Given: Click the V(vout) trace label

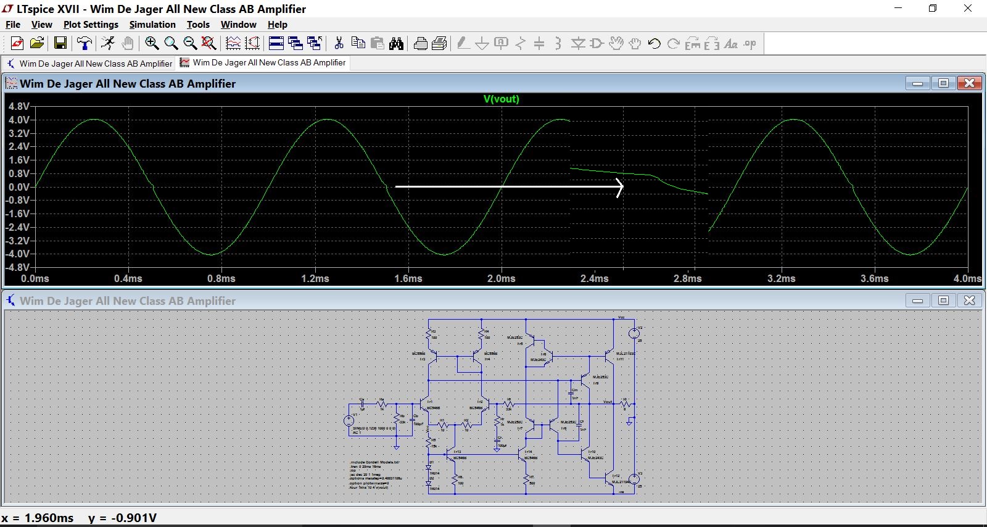Looking at the screenshot, I should [501, 99].
